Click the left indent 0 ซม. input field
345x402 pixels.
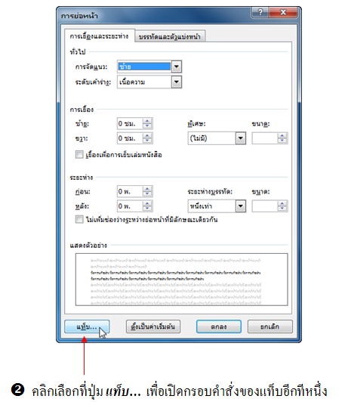pos(130,124)
